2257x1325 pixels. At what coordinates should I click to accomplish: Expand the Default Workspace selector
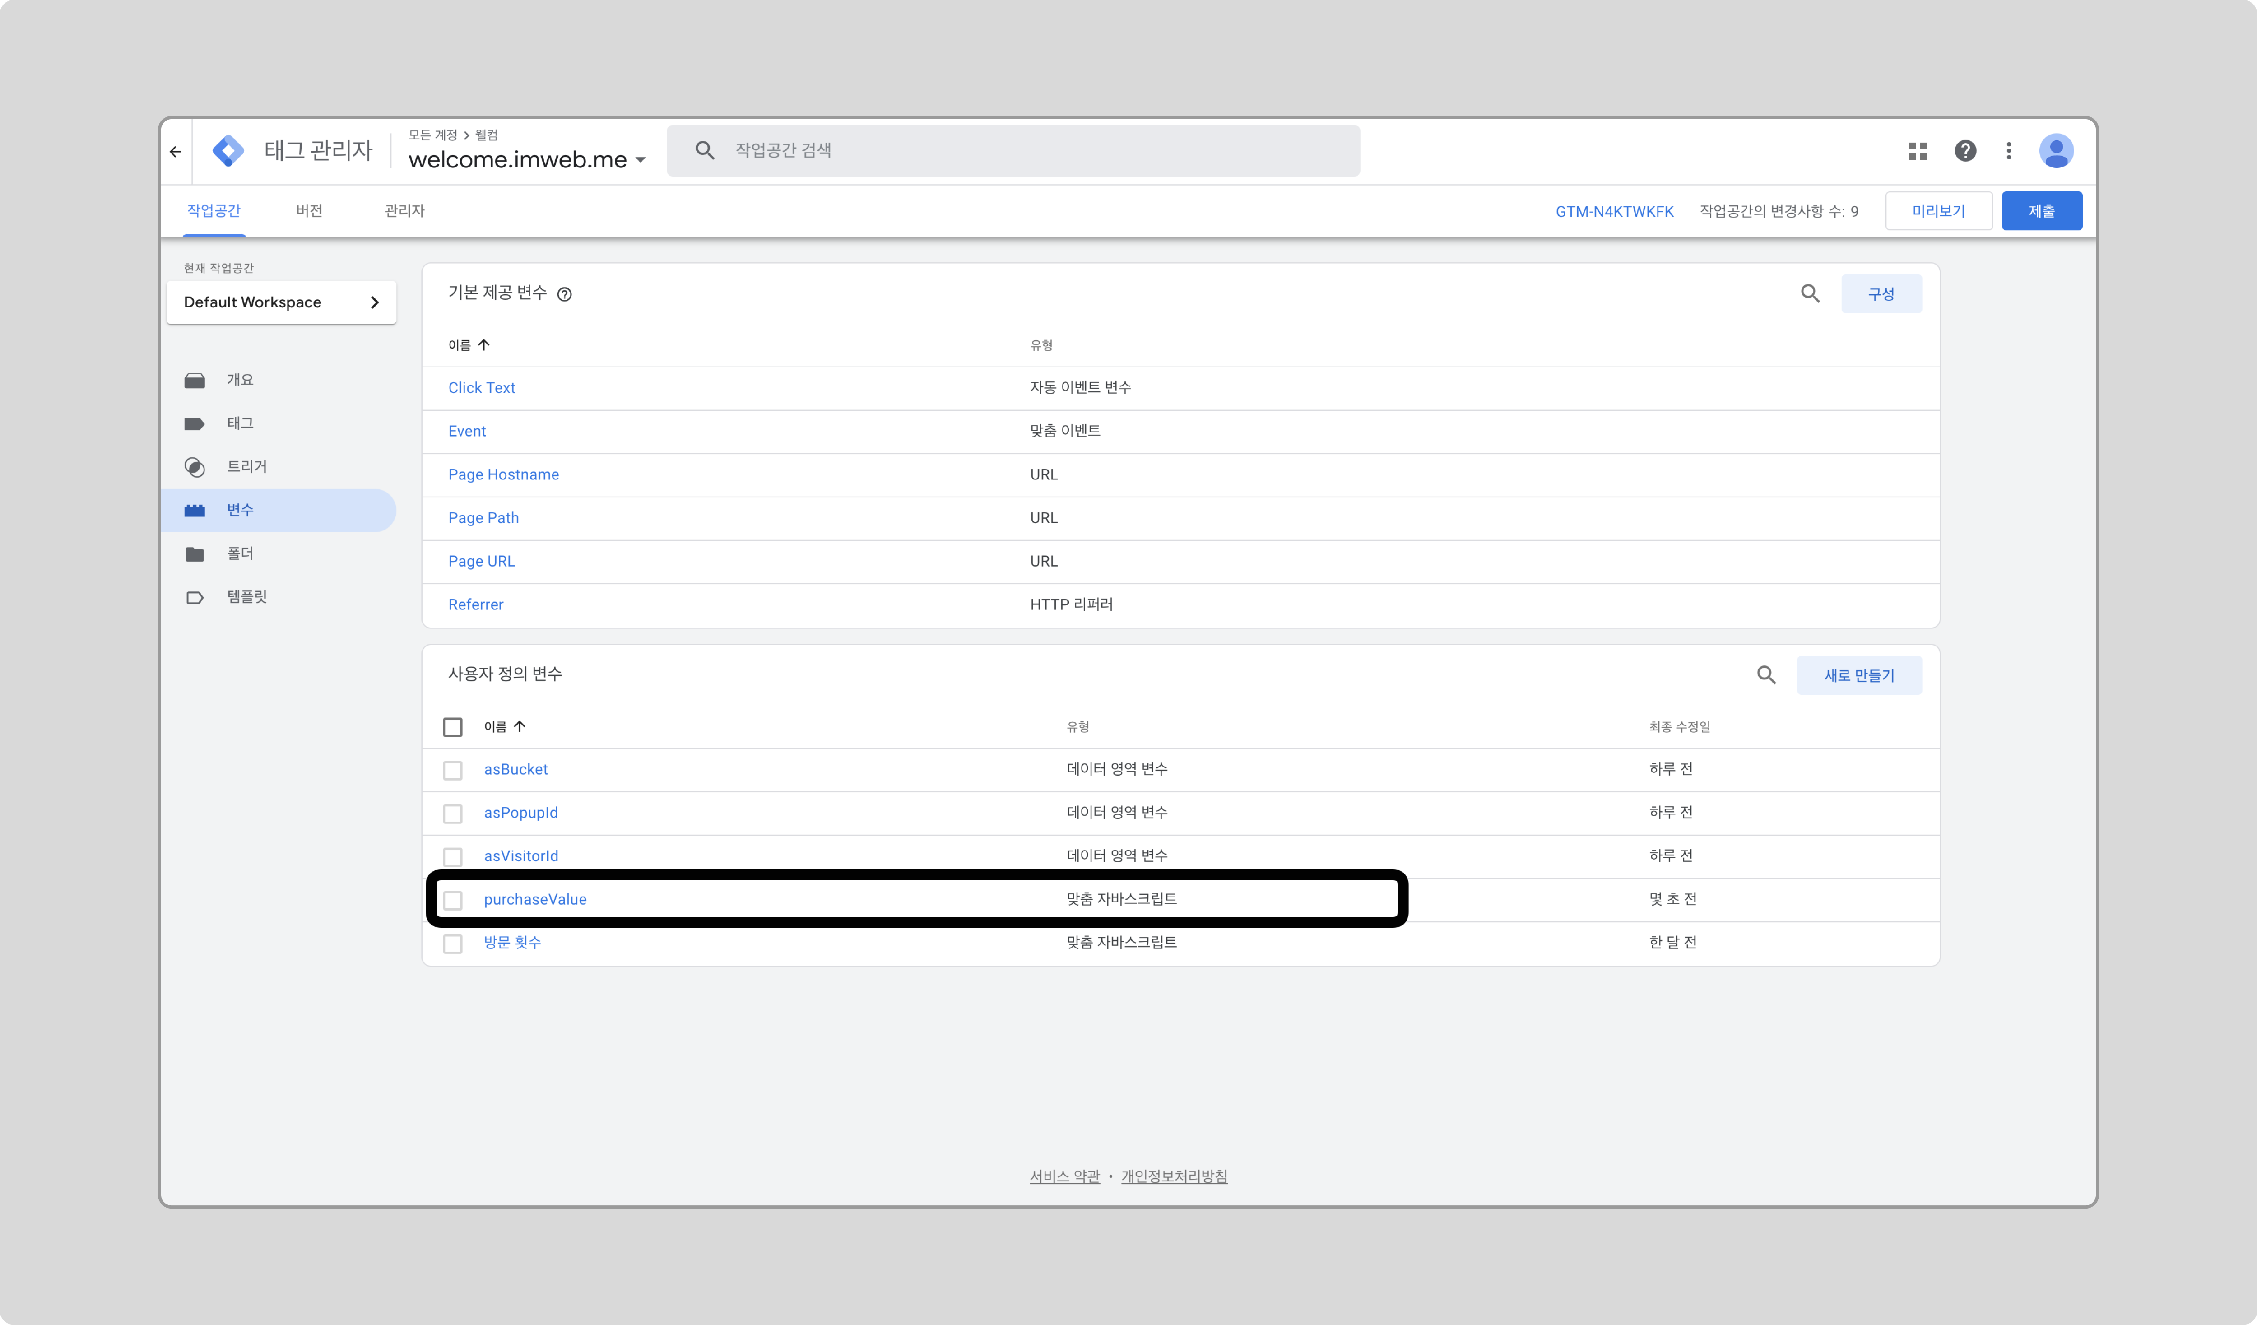click(x=281, y=302)
